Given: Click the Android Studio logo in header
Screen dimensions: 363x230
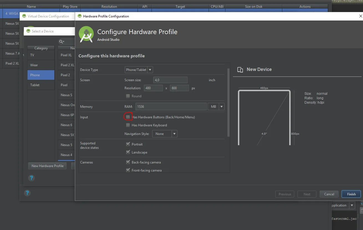Looking at the screenshot, I should click(x=86, y=35).
